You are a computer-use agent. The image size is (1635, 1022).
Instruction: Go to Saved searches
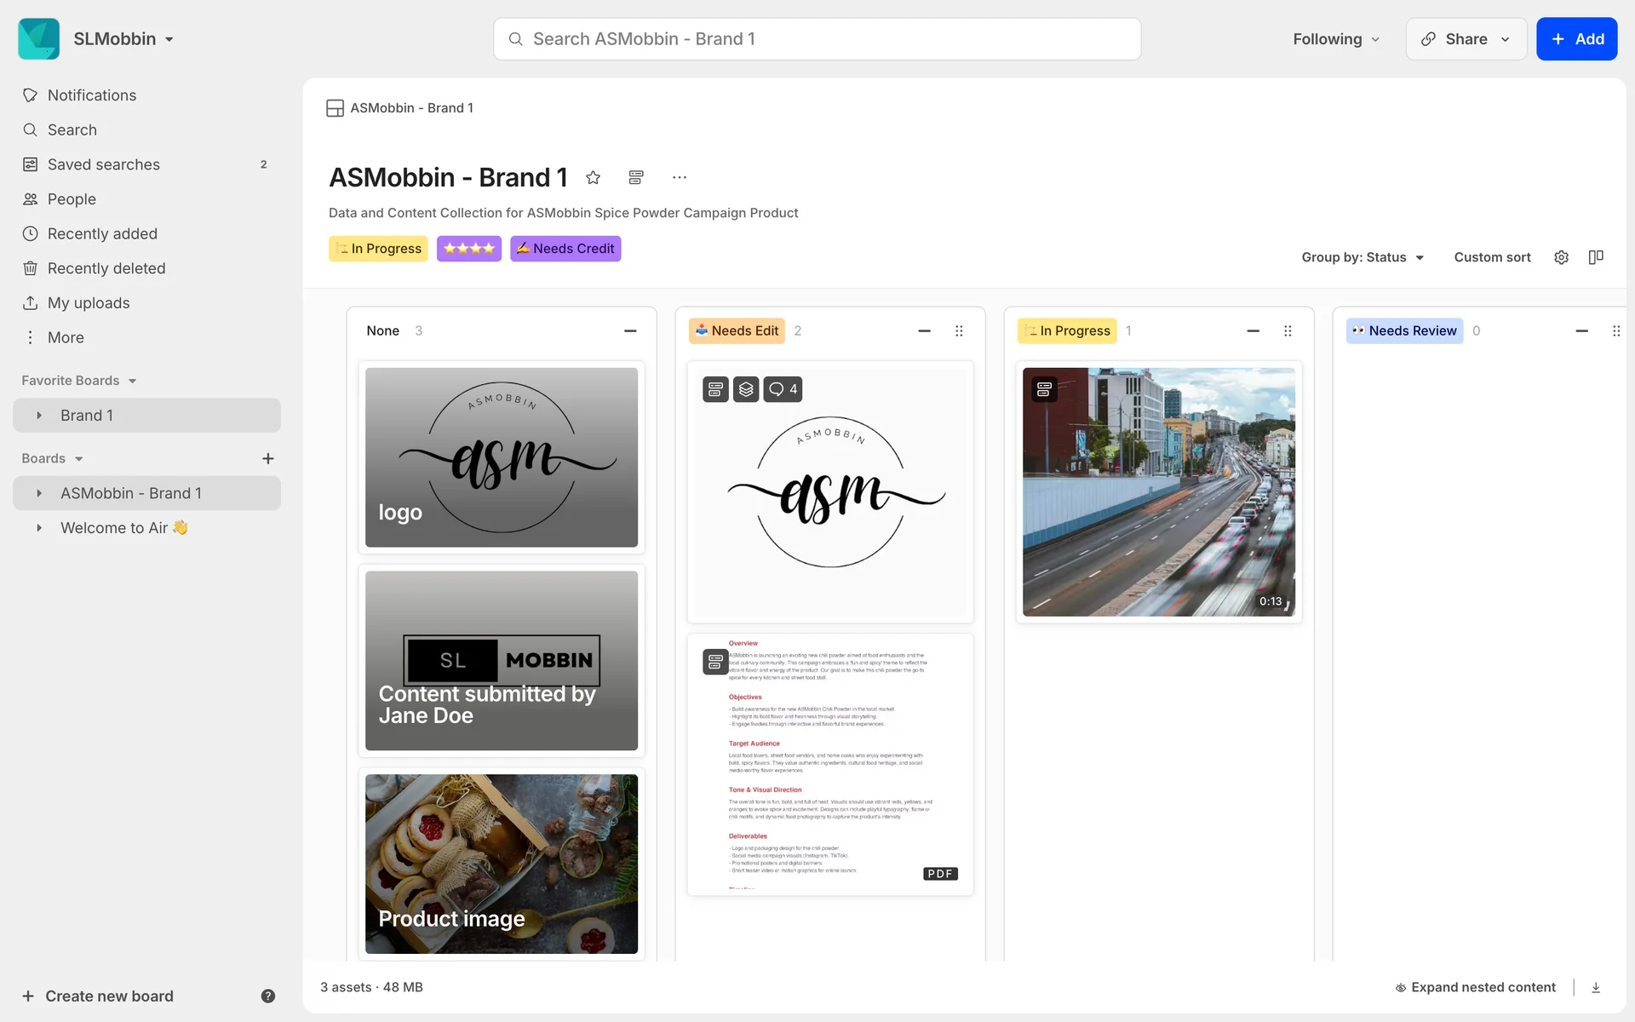click(x=103, y=164)
